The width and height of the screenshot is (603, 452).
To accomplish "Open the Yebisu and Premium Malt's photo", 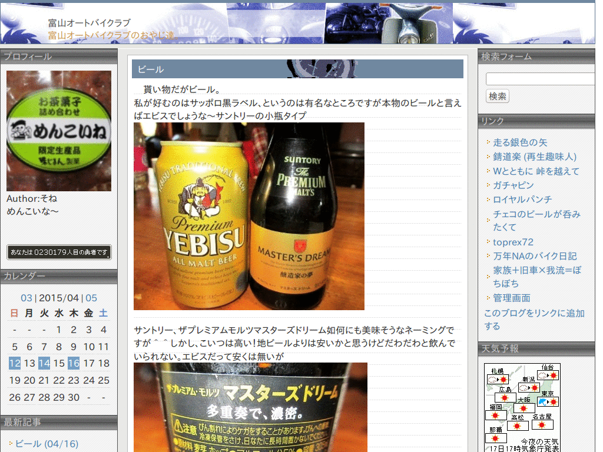I will point(249,216).
